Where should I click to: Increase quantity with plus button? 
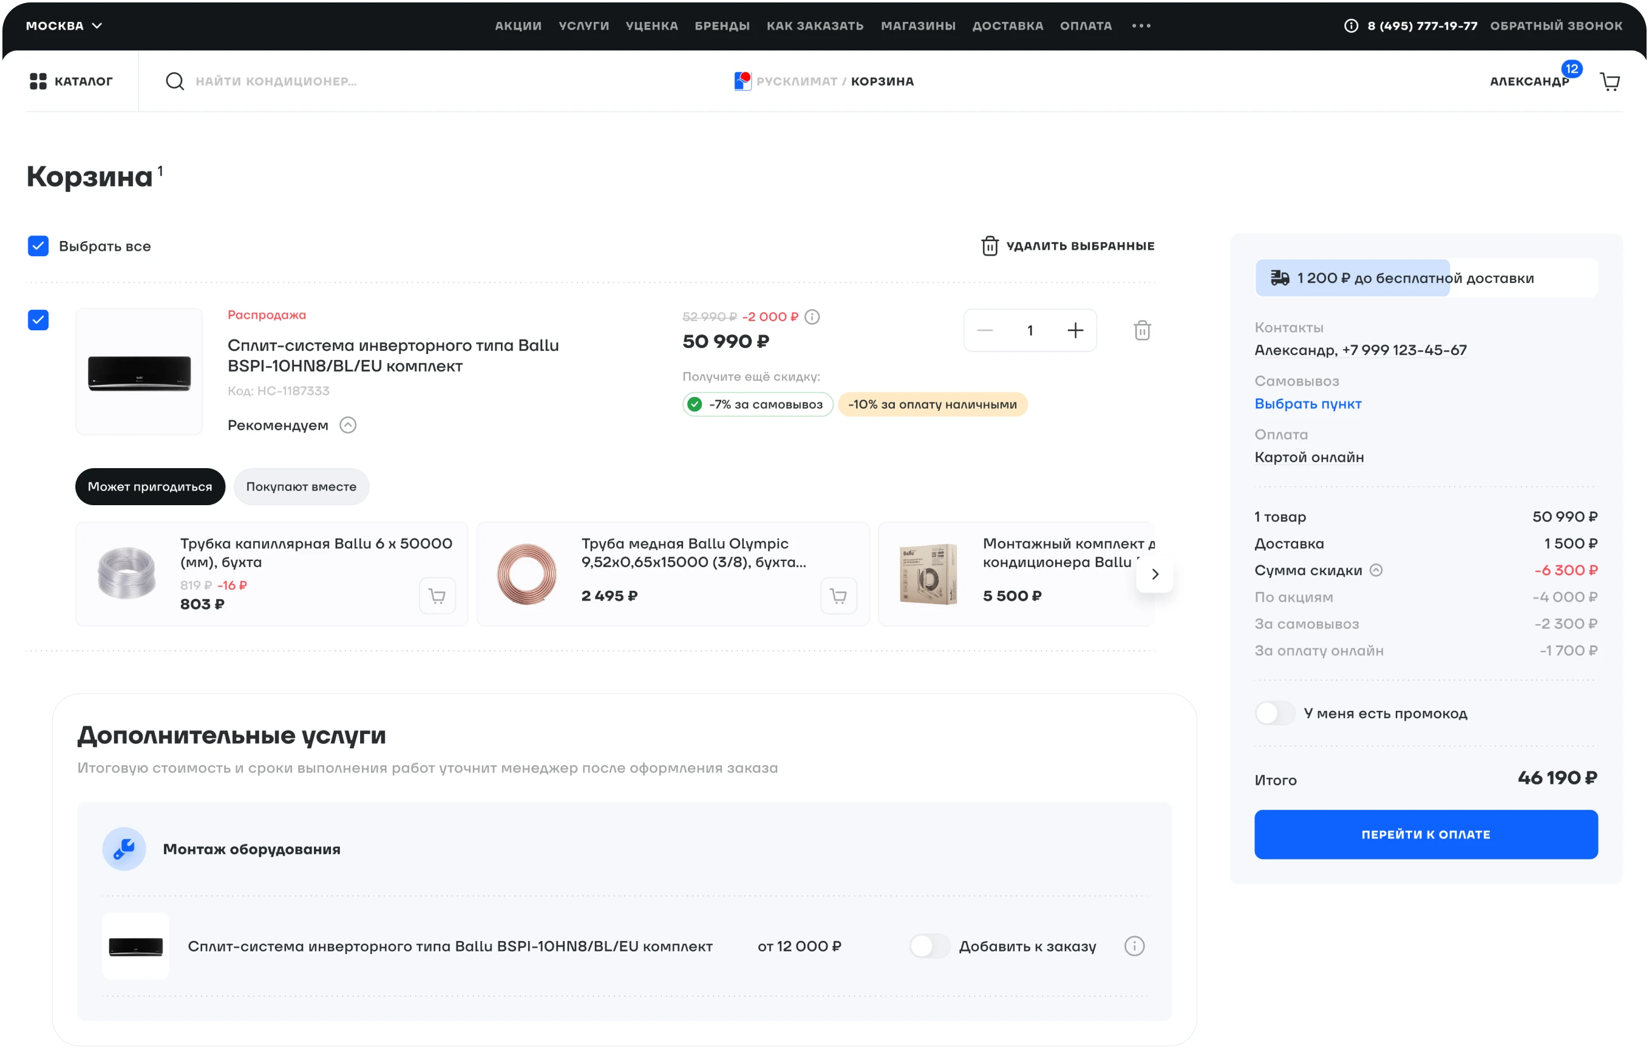point(1075,331)
